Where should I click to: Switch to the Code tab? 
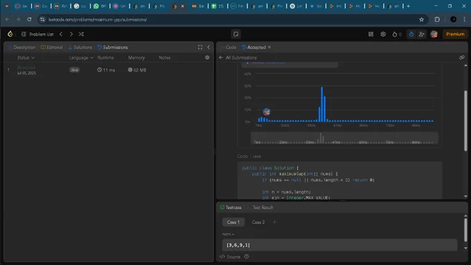click(x=228, y=48)
